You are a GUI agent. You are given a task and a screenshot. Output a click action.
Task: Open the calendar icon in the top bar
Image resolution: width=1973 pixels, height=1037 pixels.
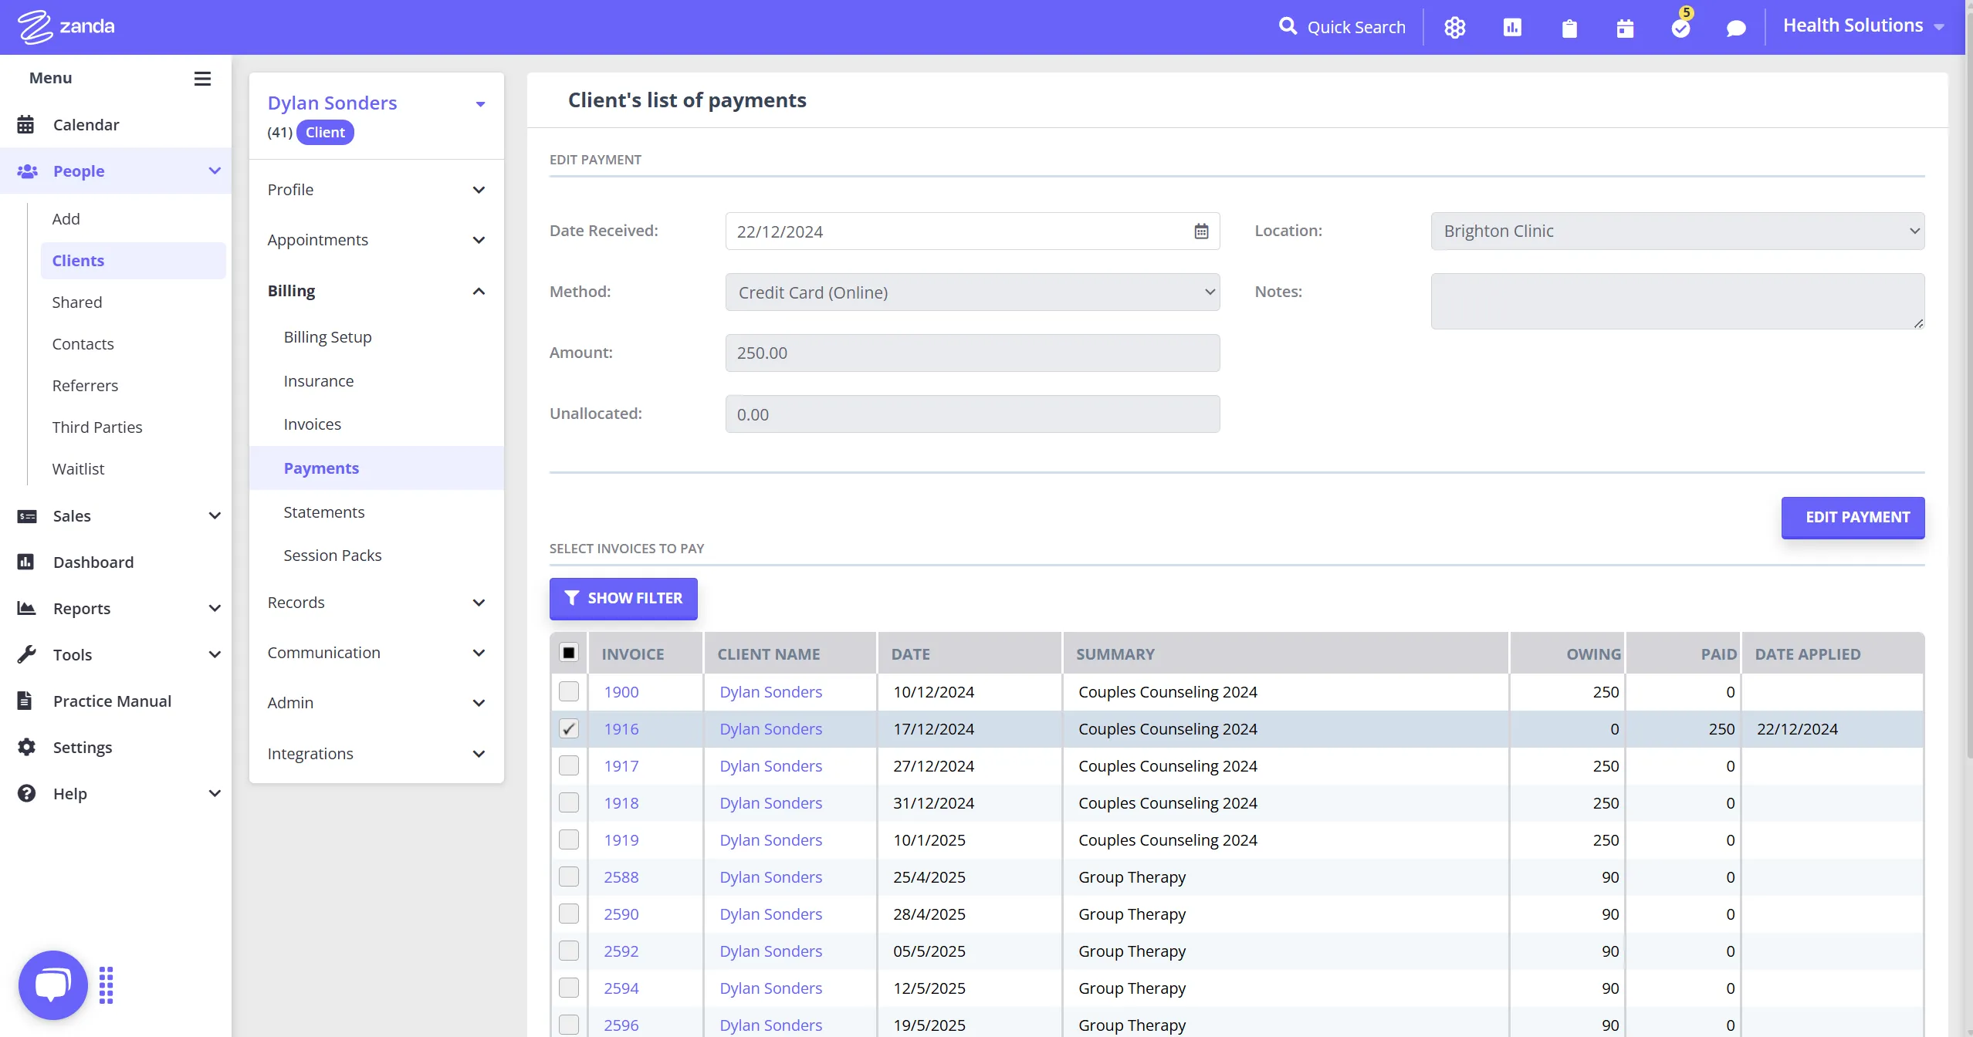click(1625, 28)
